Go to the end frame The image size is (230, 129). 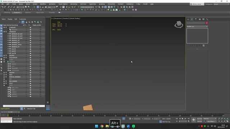click(188, 119)
